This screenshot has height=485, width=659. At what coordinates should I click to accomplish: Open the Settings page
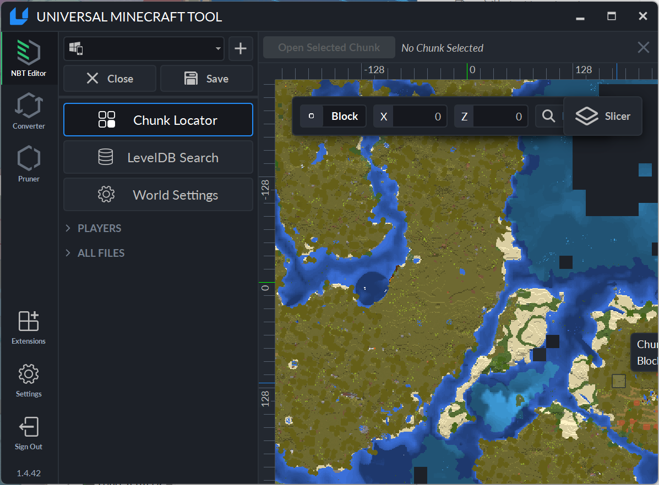(29, 381)
